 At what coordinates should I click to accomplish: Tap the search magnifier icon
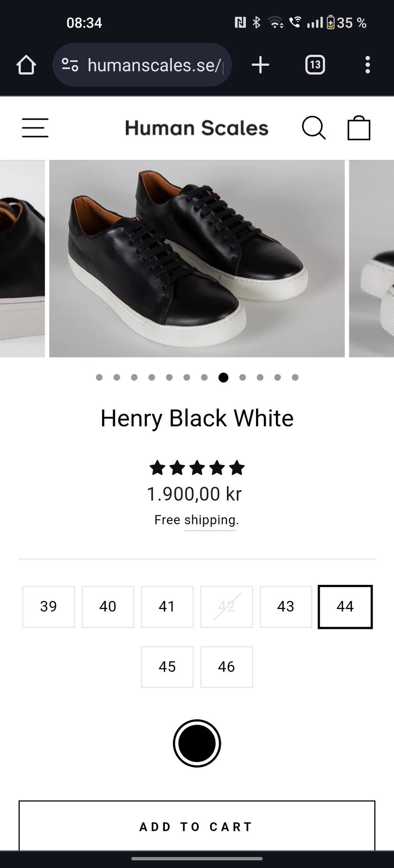coord(314,128)
